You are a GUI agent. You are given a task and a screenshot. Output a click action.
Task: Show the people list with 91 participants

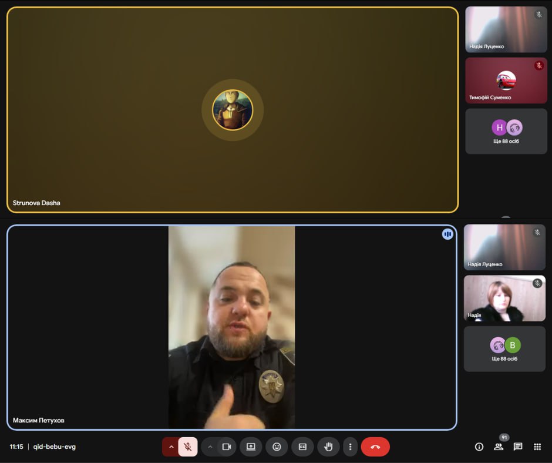click(499, 447)
